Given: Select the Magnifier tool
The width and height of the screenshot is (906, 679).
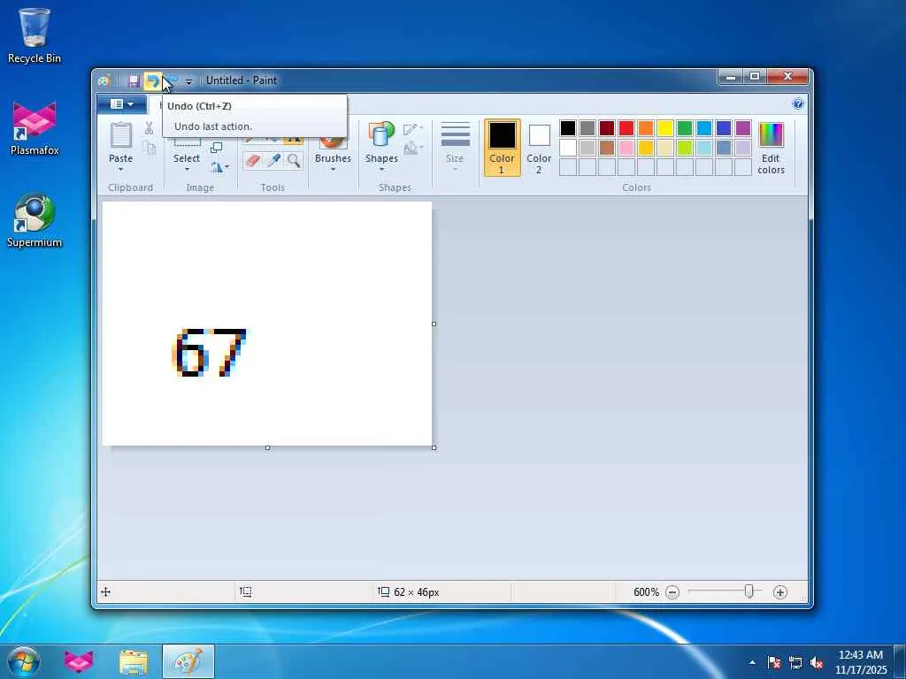Looking at the screenshot, I should tap(294, 161).
